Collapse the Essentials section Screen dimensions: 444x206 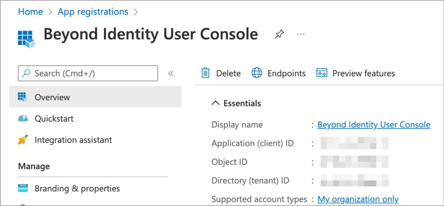click(215, 103)
